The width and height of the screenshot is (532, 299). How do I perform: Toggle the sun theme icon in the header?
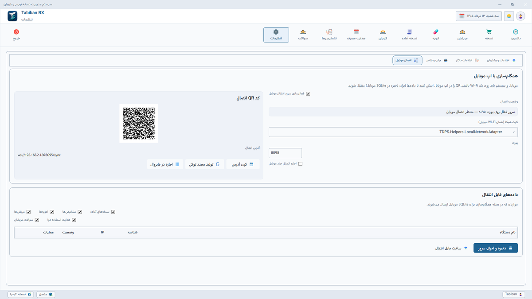[x=509, y=16]
